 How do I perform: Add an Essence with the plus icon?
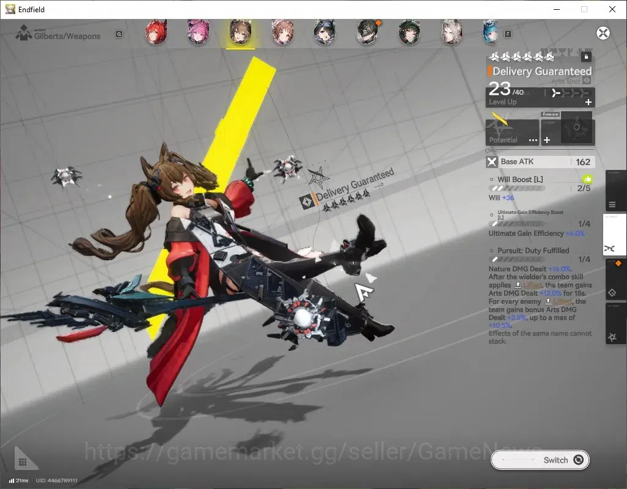pos(547,140)
